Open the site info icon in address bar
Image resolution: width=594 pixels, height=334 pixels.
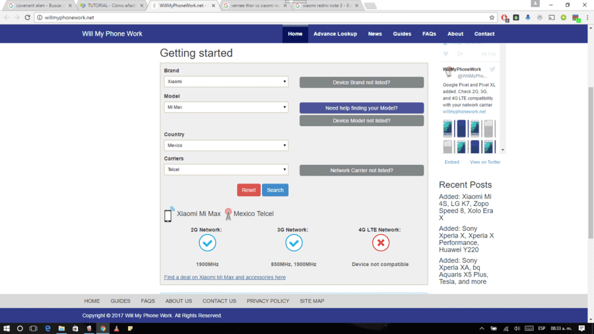pos(40,17)
